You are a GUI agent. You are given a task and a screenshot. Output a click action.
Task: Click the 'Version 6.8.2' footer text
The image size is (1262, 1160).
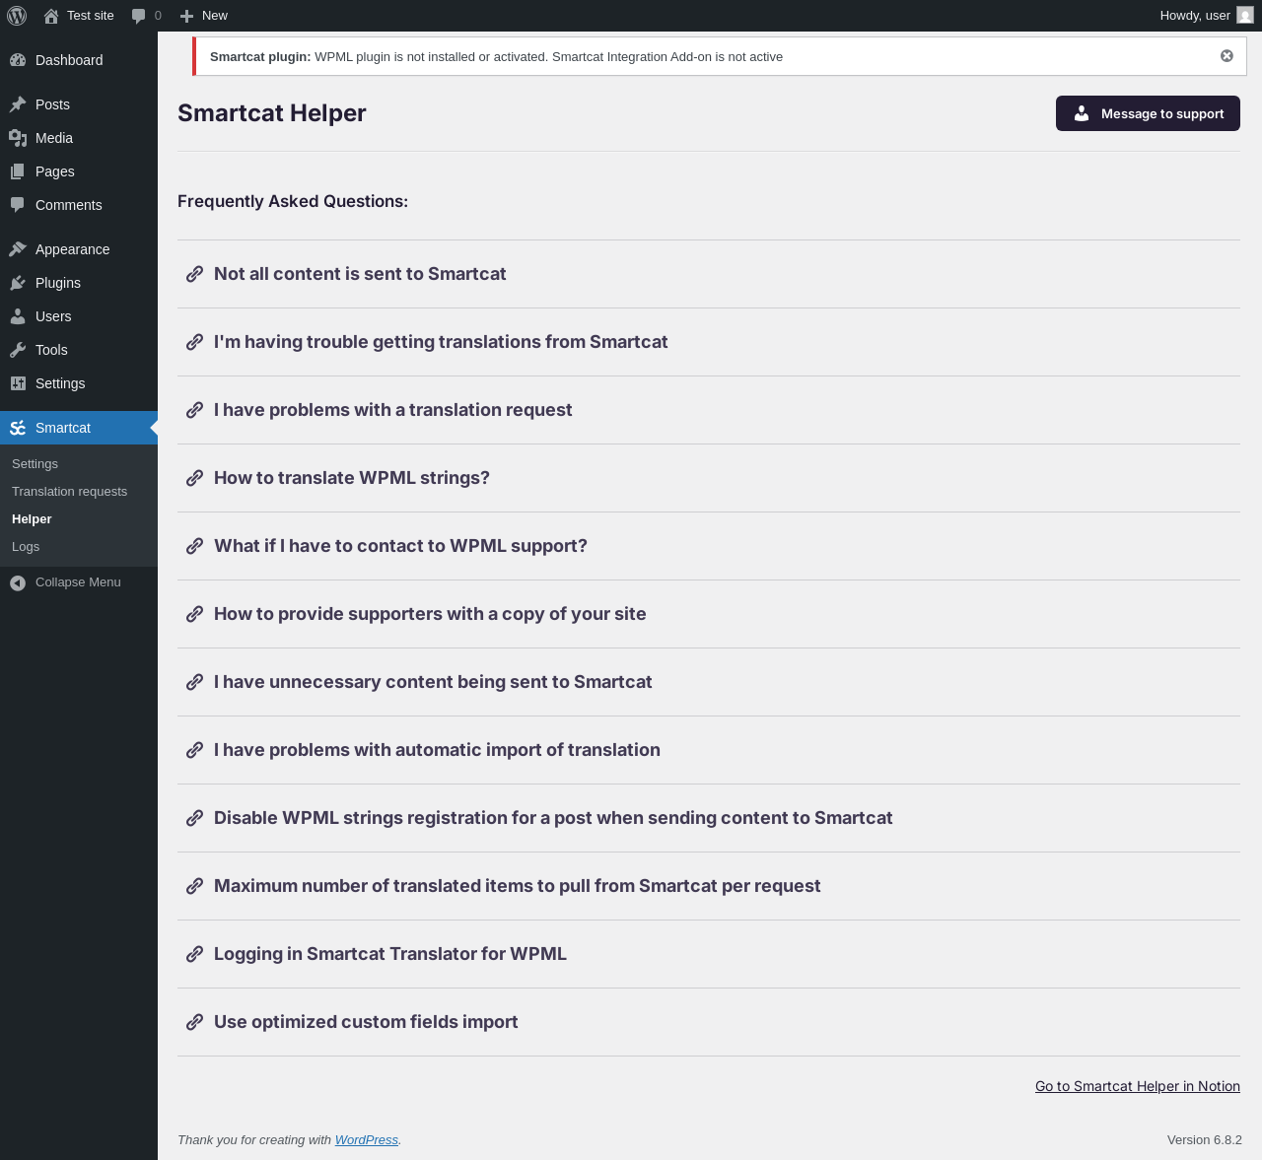[1205, 1140]
